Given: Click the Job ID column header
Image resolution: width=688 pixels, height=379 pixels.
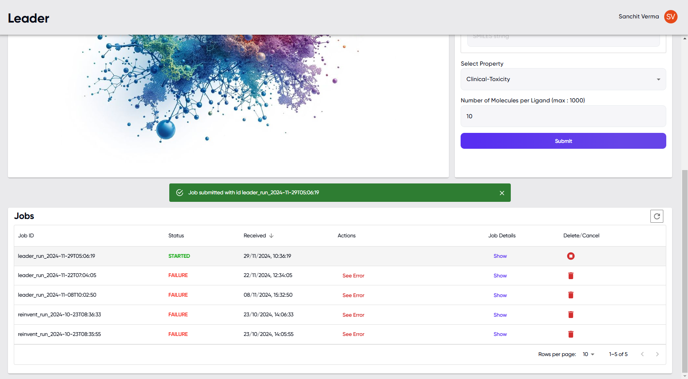Looking at the screenshot, I should click(x=26, y=236).
